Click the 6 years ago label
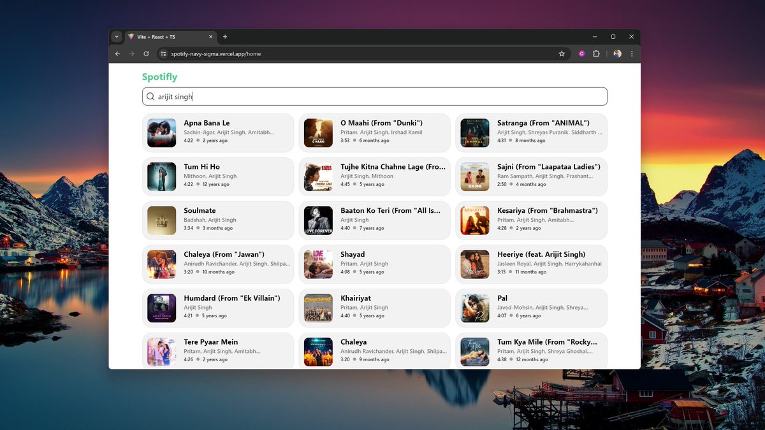The image size is (765, 430). point(528,315)
